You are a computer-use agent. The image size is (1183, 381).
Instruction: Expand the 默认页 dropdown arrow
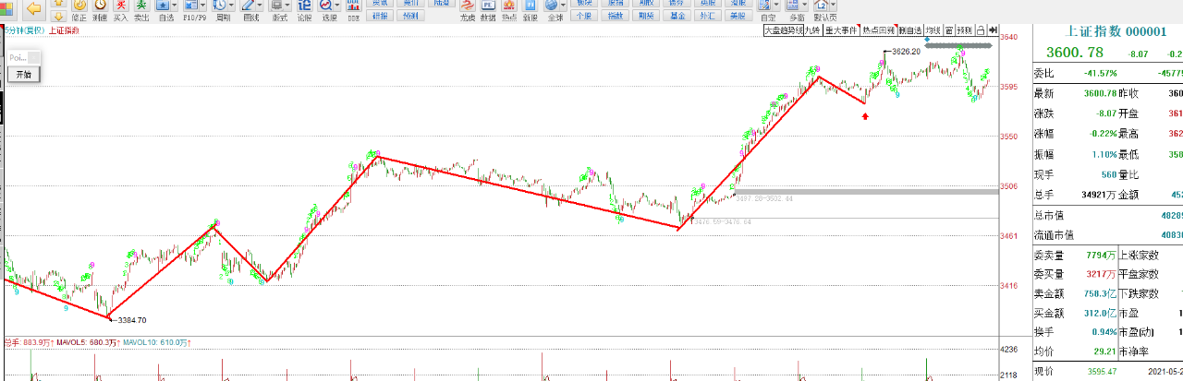tap(834, 5)
